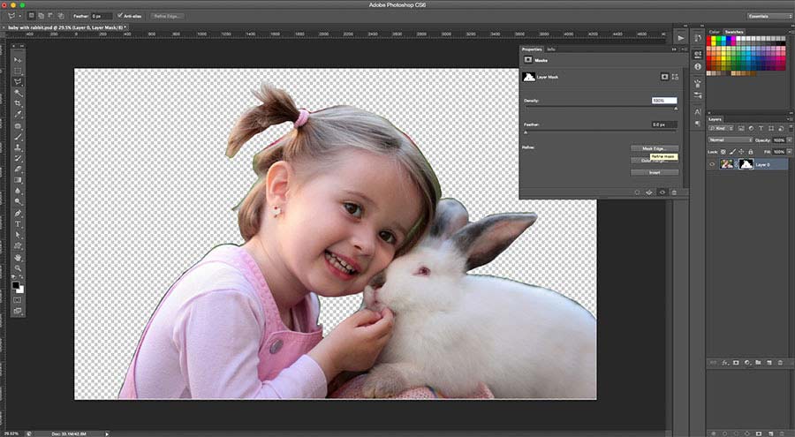Viewport: 795px width, 437px height.
Task: Click the Invert button in Properties
Action: click(x=654, y=172)
